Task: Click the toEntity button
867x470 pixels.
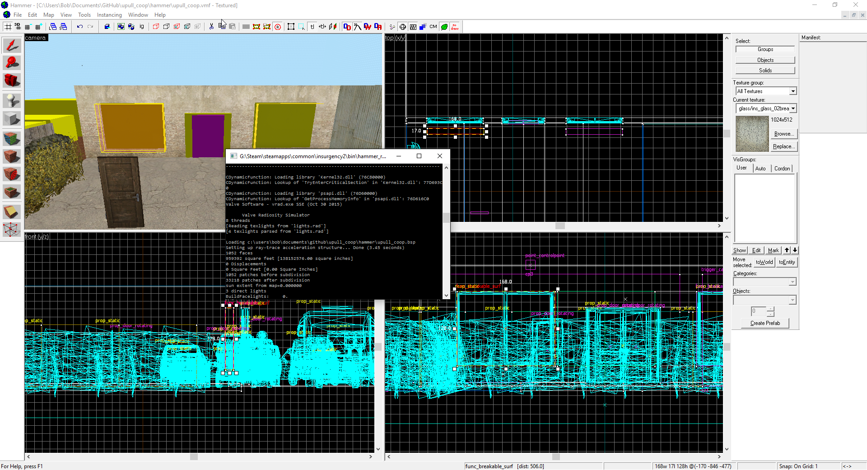Action: (x=787, y=262)
